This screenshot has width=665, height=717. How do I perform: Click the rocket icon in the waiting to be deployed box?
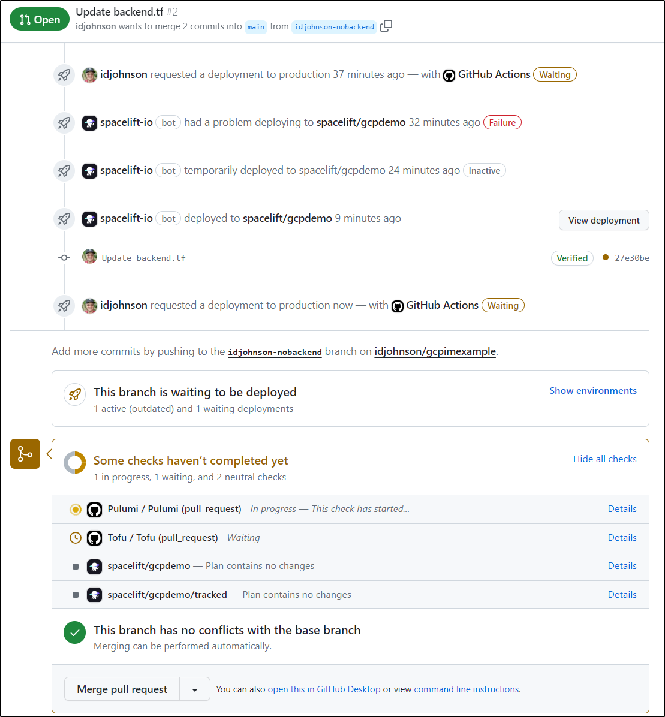point(75,394)
